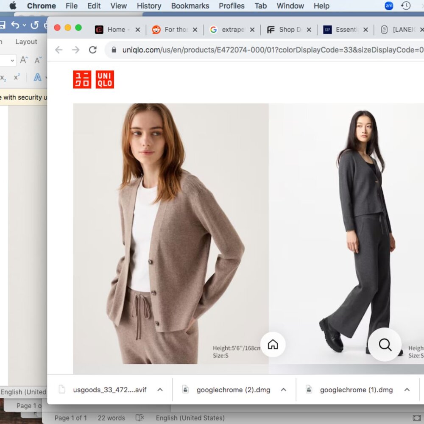Image resolution: width=424 pixels, height=424 pixels.
Task: Expand options for usgoods avif download
Action: [x=160, y=390]
